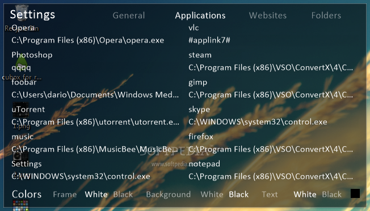Click the black color swatch beside Text options

pos(355,193)
